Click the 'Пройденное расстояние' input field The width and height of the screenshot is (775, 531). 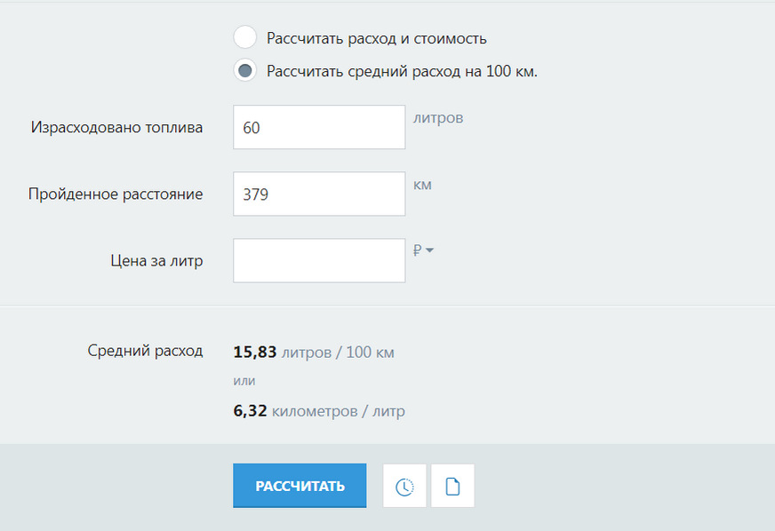[318, 194]
